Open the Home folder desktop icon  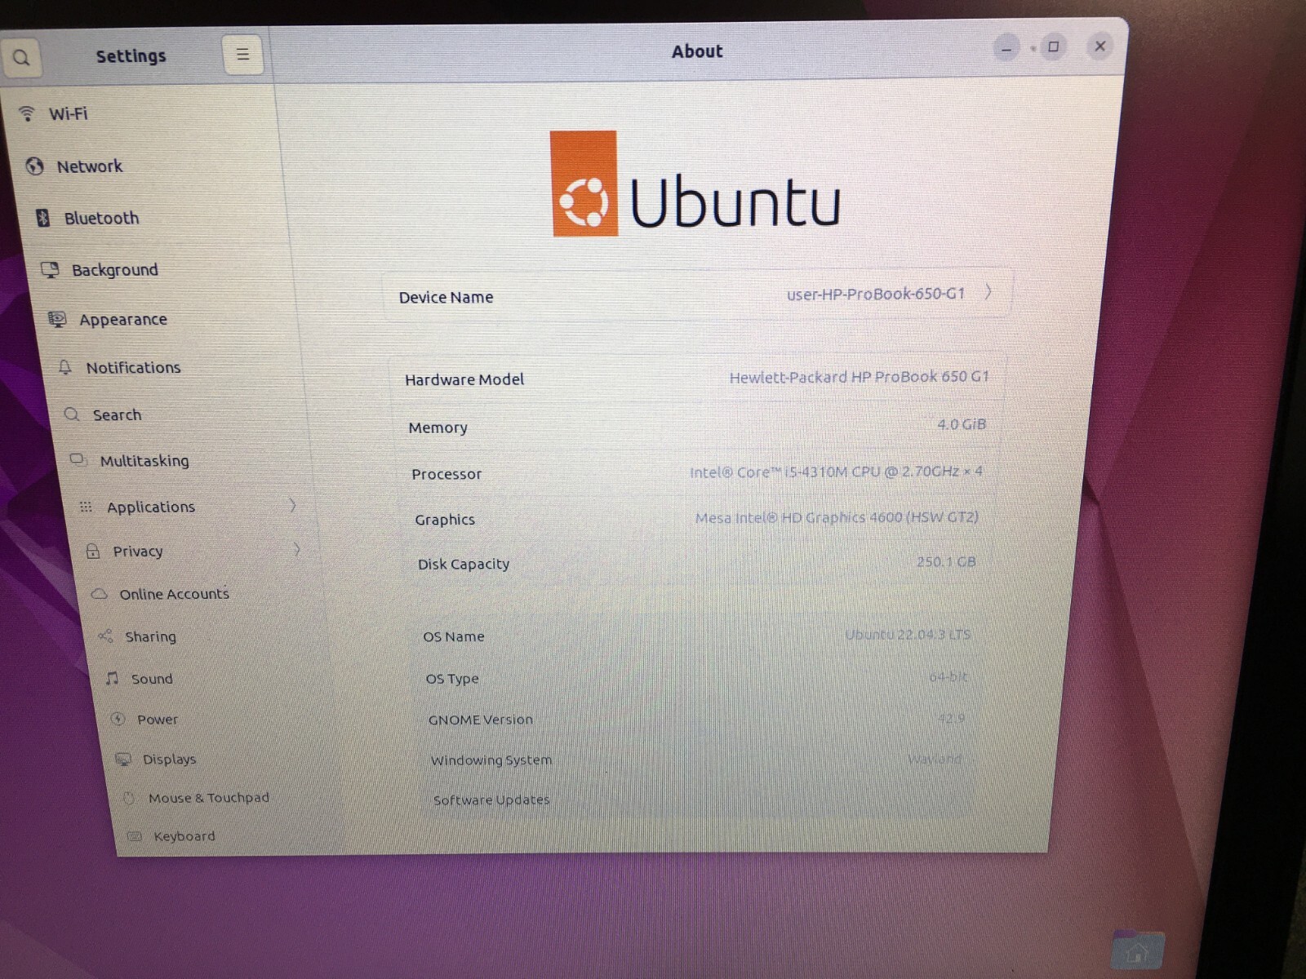(1138, 950)
